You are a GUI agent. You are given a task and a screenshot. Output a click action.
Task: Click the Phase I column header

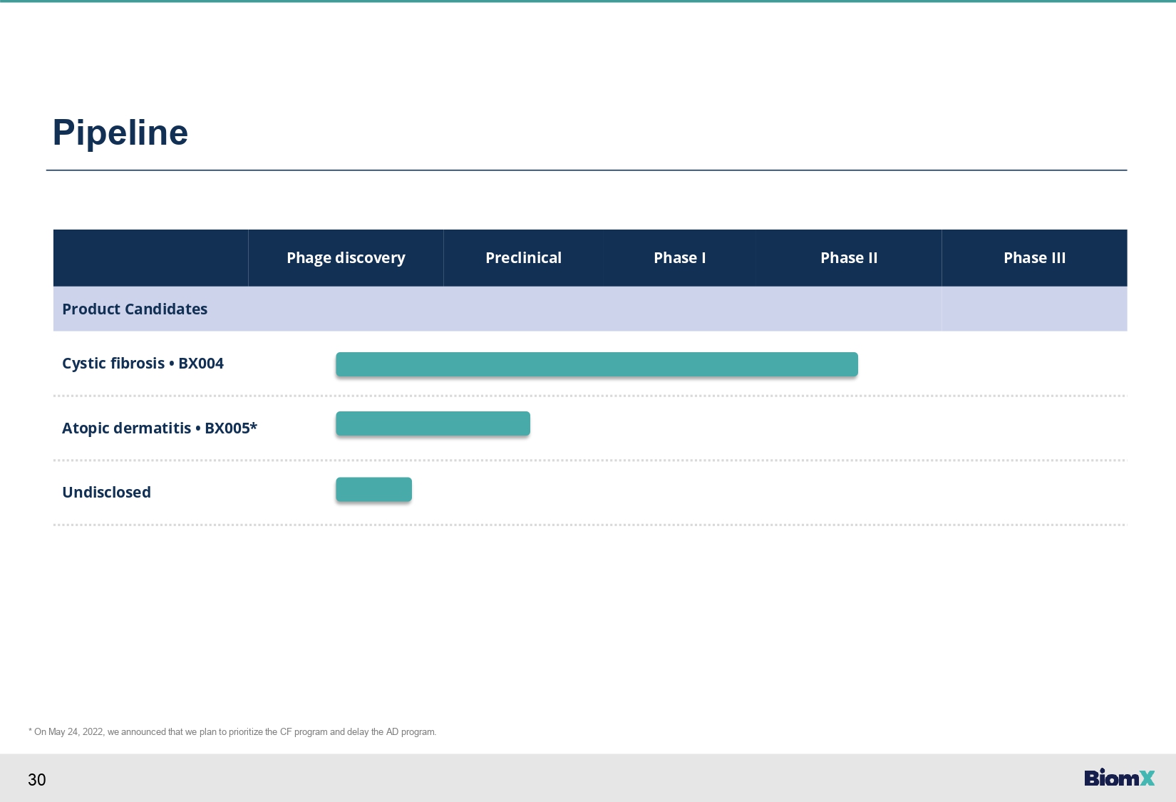click(x=679, y=258)
